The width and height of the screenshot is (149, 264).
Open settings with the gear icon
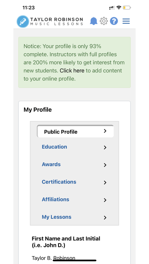click(104, 21)
